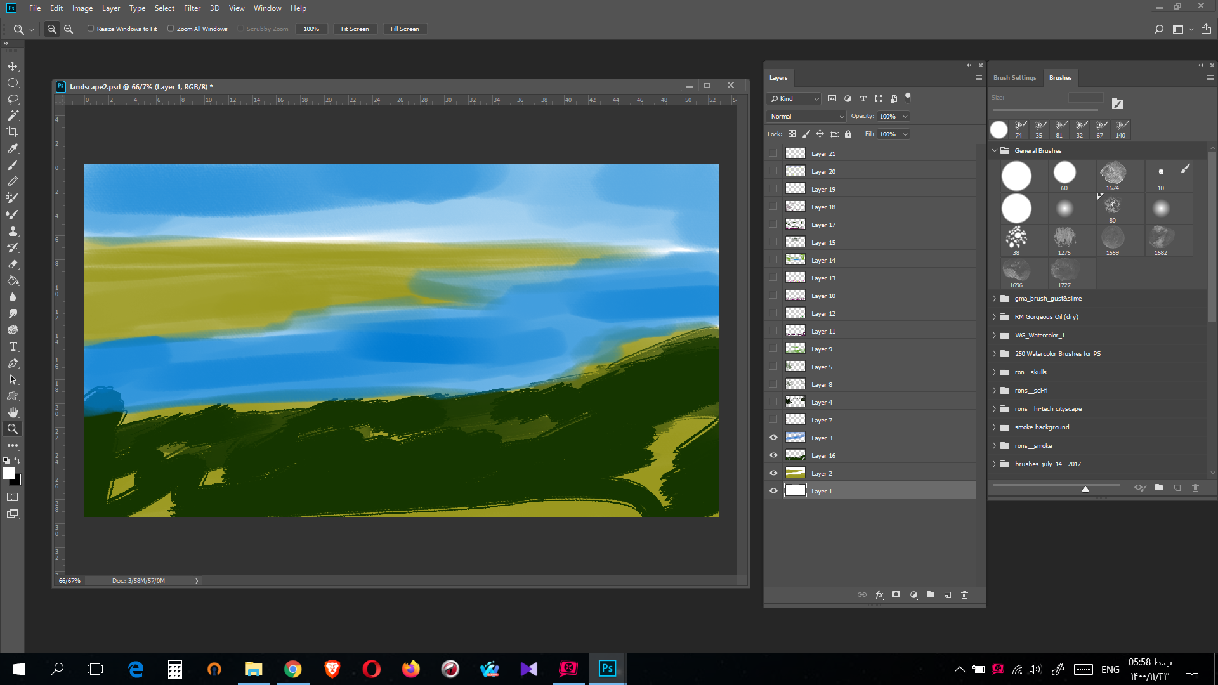Open the Window menu
This screenshot has height=685, width=1218.
tap(267, 8)
